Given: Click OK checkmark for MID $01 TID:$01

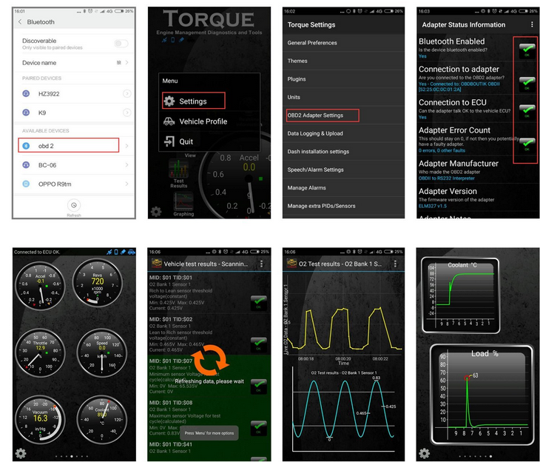Looking at the screenshot, I should click(259, 303).
